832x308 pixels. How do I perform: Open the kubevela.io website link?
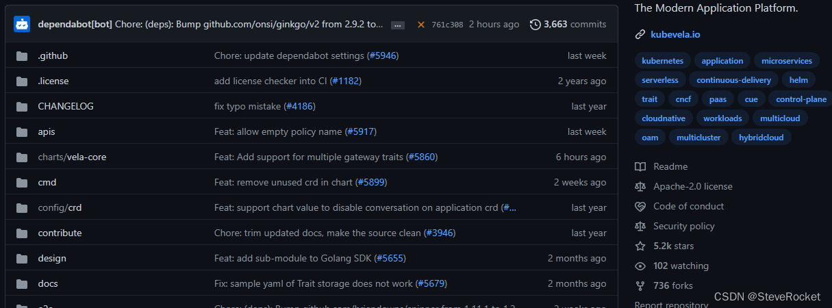pos(676,34)
